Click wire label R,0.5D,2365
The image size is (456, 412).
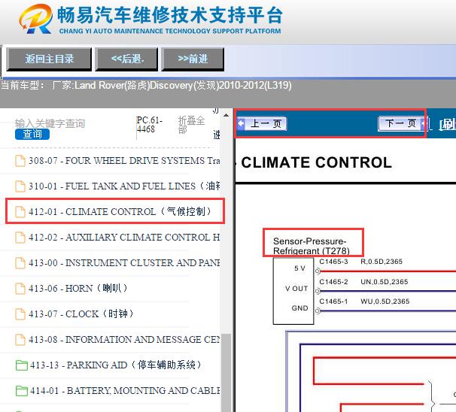coord(382,262)
